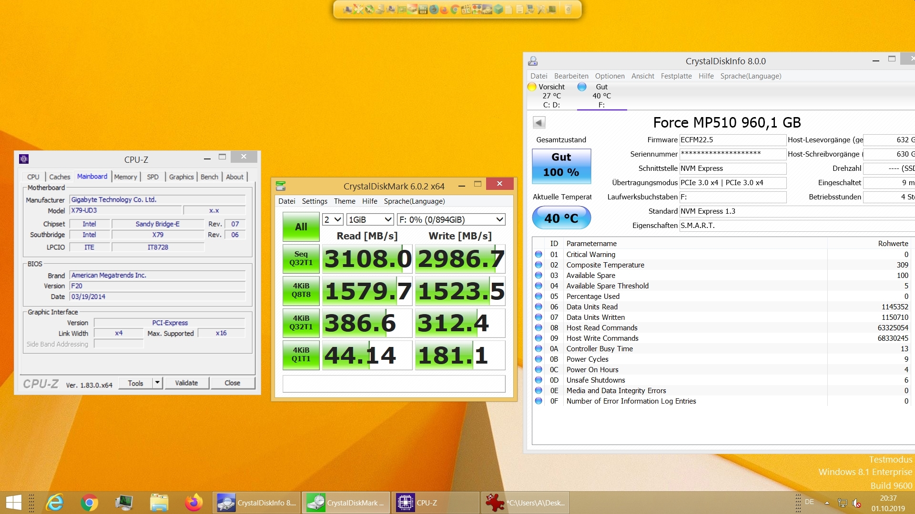
Task: Open the Theme menu in CrystalDiskMark
Action: 344,201
